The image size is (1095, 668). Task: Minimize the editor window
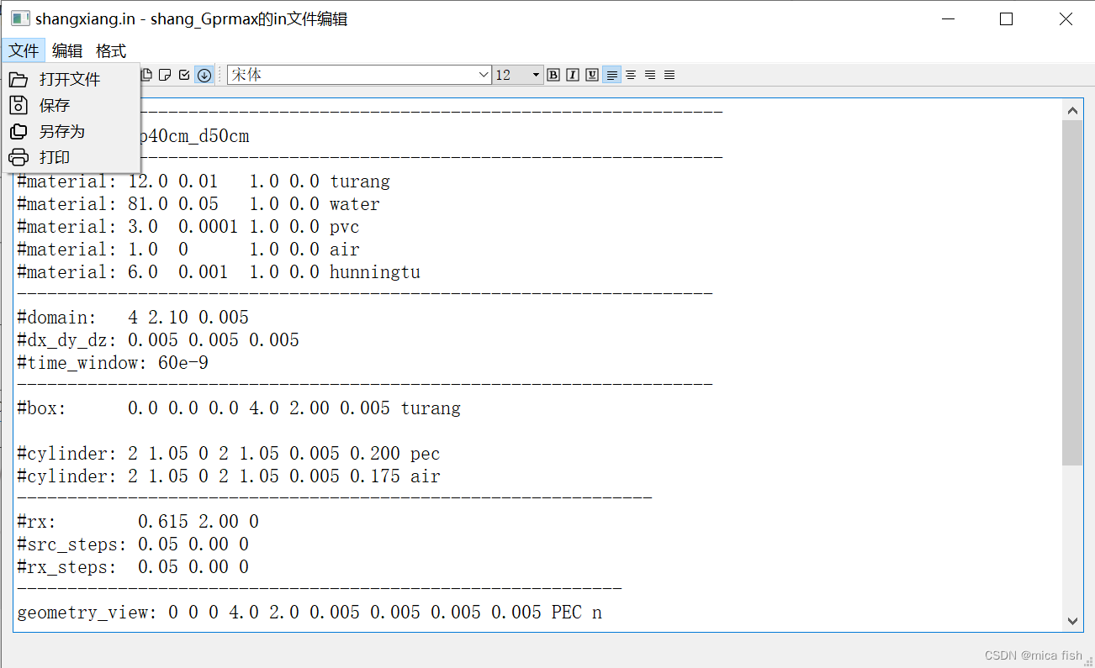pos(949,18)
